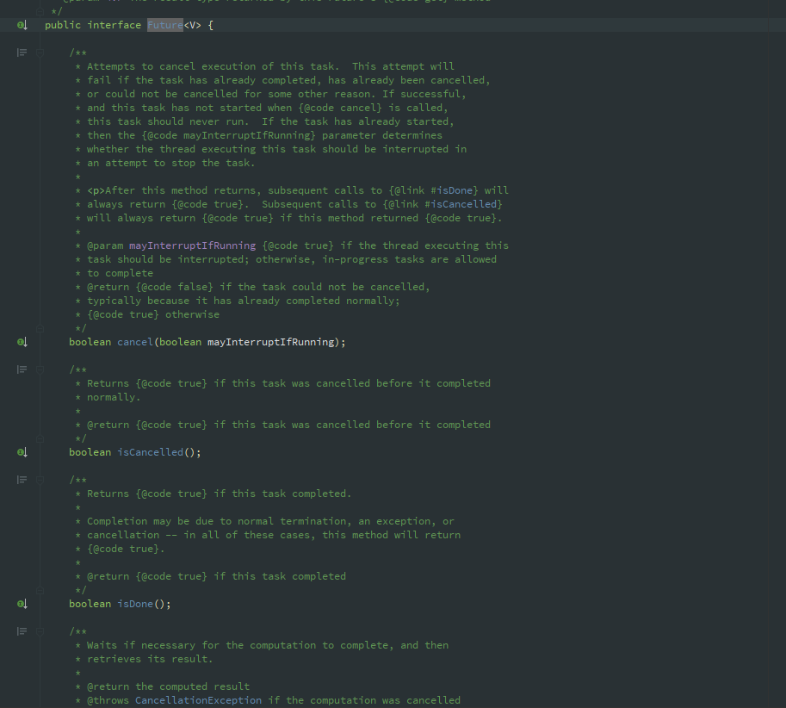Click '@return the computed result' line
The image size is (786, 708).
[x=168, y=686]
